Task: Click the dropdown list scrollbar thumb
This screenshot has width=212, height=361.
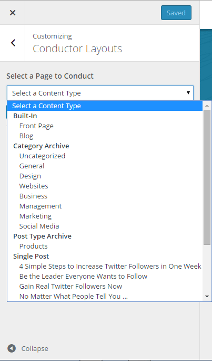Action: point(207,177)
